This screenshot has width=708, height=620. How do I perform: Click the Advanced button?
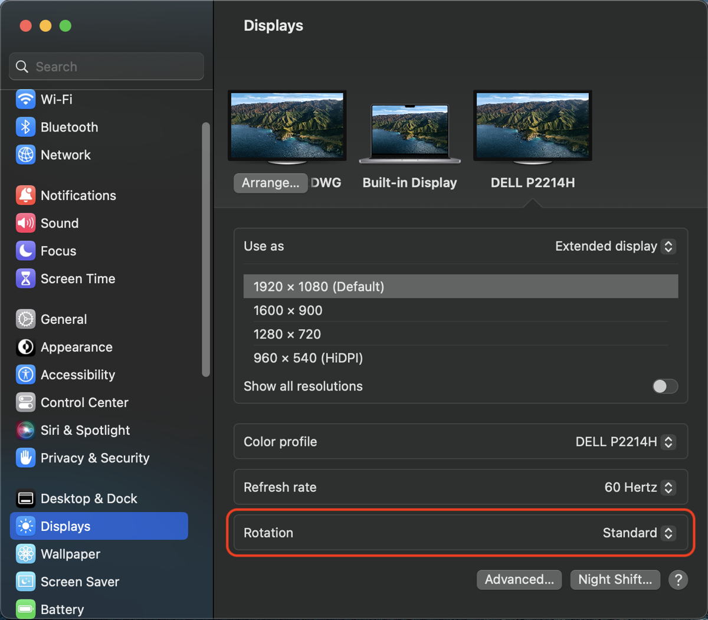[519, 580]
